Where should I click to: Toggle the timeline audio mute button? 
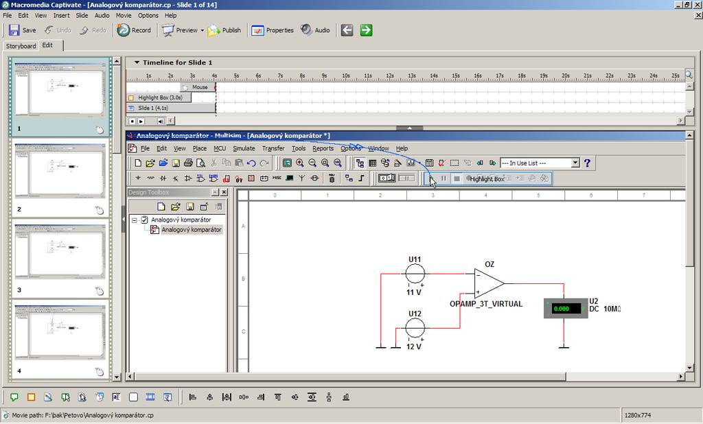point(161,121)
